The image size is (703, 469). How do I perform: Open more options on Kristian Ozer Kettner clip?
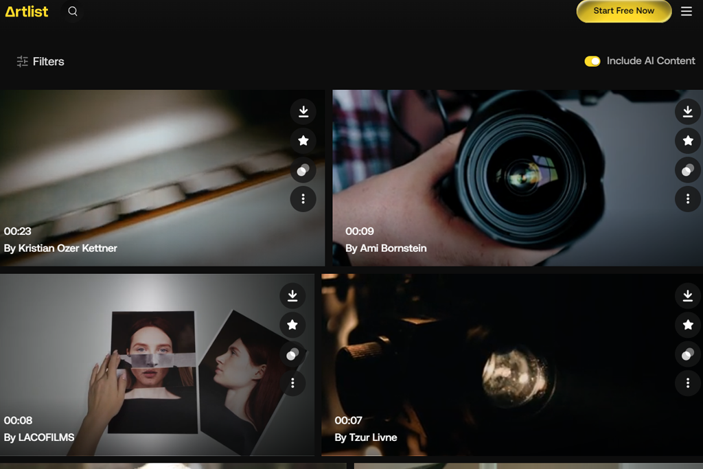coord(303,198)
